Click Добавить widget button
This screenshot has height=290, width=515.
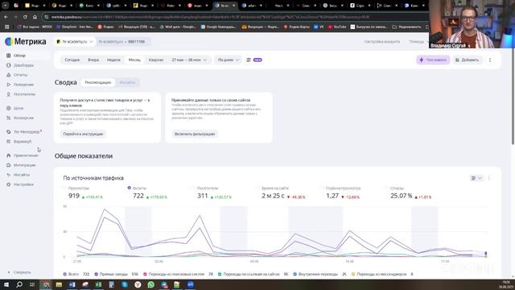coord(467,60)
